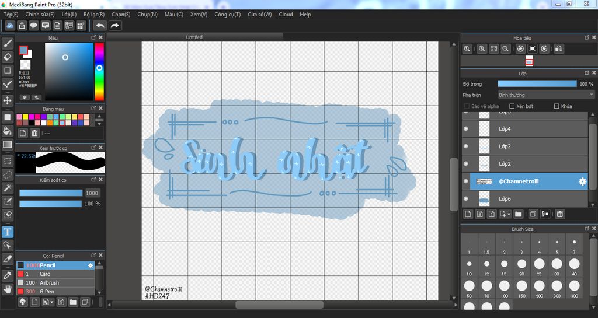The height and width of the screenshot is (318, 598).
Task: Choose brush size preset 25
Action: (539, 266)
